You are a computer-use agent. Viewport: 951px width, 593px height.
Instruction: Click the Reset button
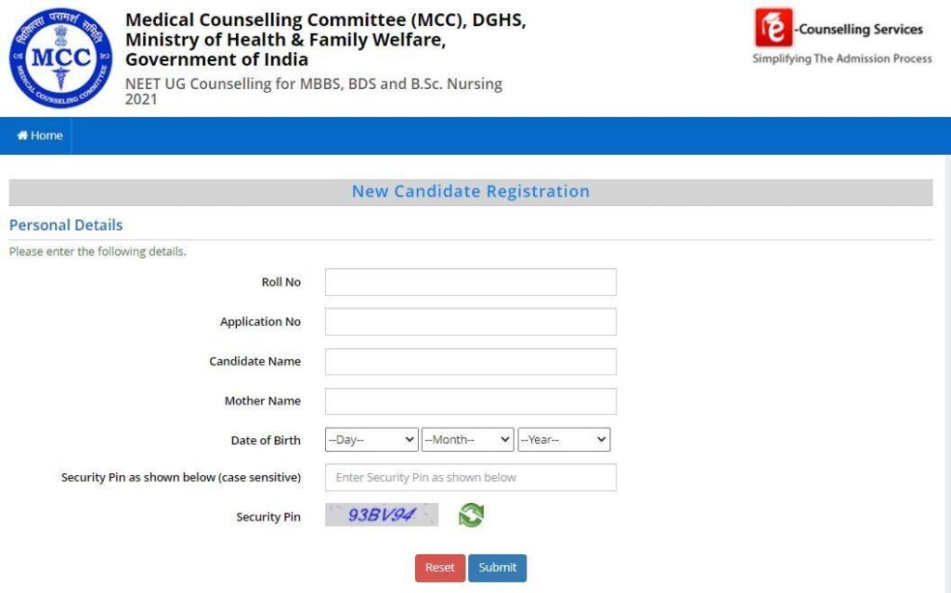(x=439, y=568)
